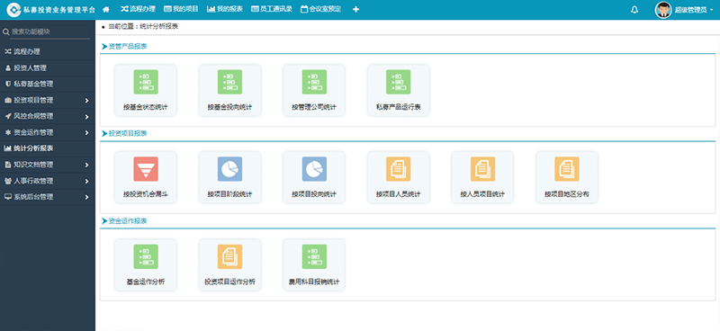720x331 pixels.
Task: Expand the 投资项目管理 sidebar menu
Action: click(48, 100)
